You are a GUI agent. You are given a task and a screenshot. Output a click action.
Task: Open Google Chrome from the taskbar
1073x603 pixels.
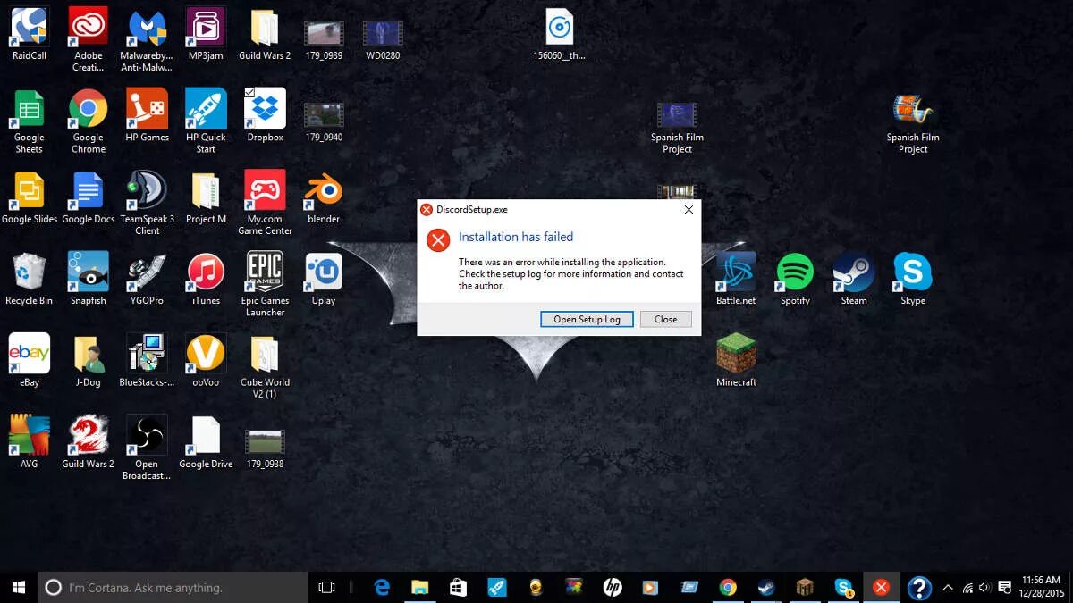728,587
